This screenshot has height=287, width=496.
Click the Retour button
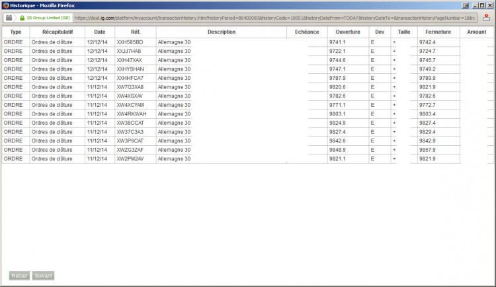(19, 276)
